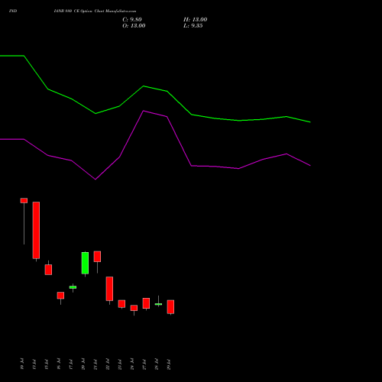Viewport: 382px width, 382px height.
Task: Click the large green candle for 20 Jul
Action: pos(85,263)
